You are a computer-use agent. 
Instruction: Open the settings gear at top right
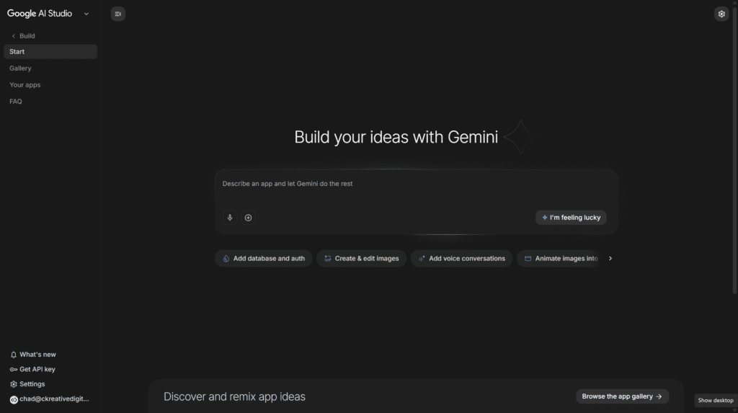(721, 14)
